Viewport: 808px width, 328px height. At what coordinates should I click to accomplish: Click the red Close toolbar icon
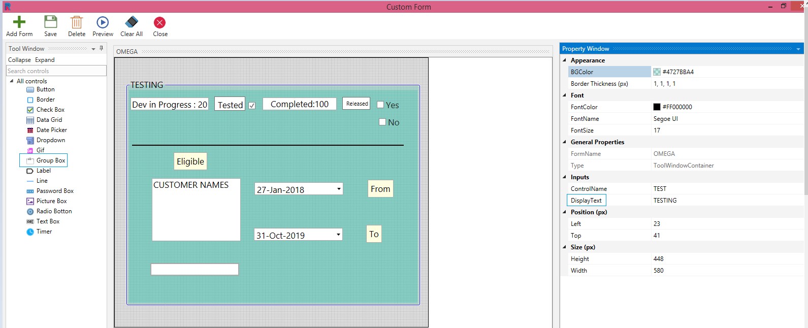160,22
